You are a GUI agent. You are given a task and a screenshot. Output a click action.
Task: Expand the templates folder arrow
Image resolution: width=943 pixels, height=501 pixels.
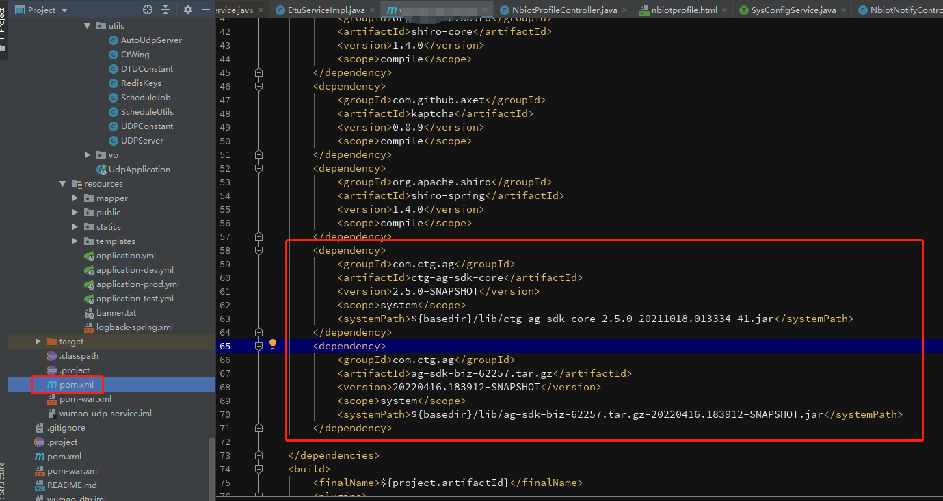75,241
